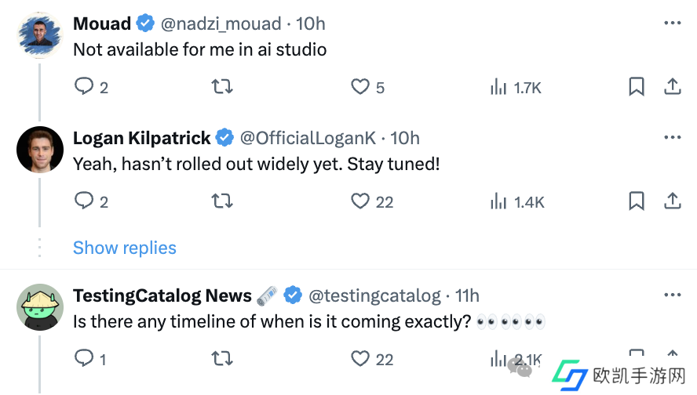Reply to Logan Kilpatrick's tweet
697x395 pixels.
(x=84, y=201)
